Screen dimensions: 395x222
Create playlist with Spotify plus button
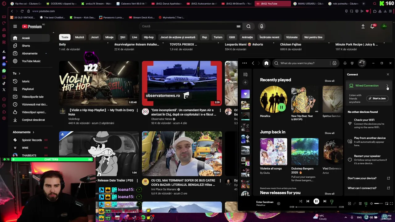pyautogui.click(x=245, y=82)
